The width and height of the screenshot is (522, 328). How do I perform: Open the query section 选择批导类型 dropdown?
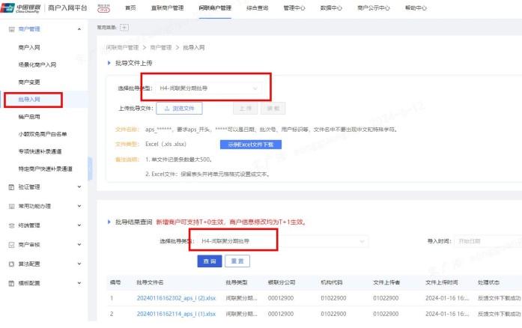point(277,241)
